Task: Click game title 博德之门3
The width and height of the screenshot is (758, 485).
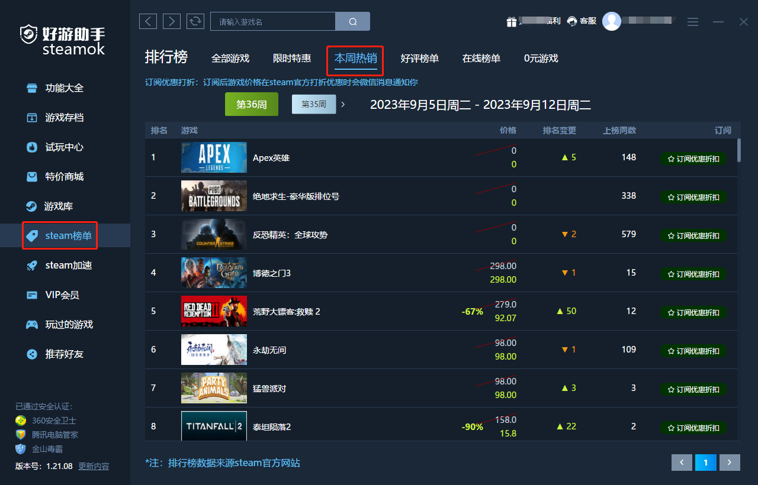Action: coord(272,273)
